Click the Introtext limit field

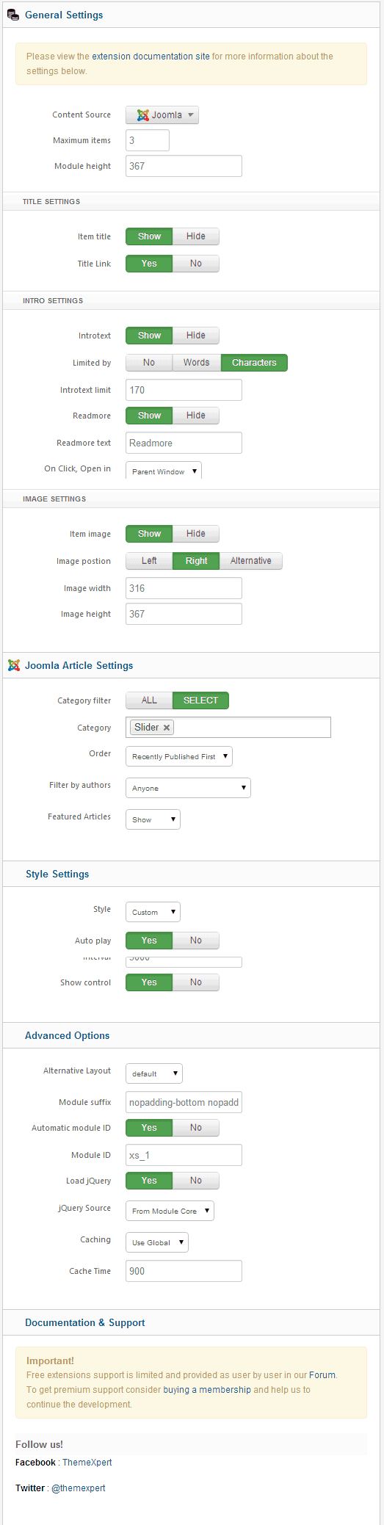[184, 390]
